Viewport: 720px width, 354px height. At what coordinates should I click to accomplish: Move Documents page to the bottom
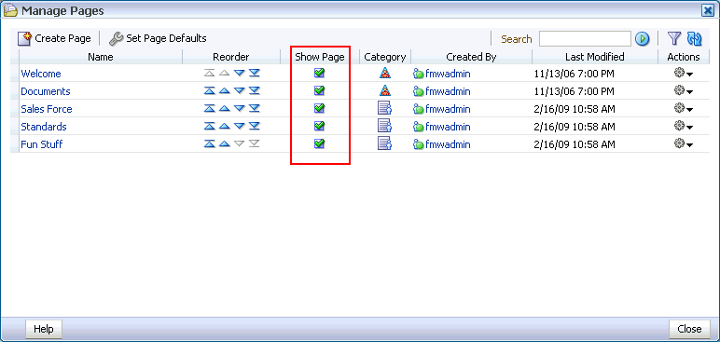click(255, 90)
